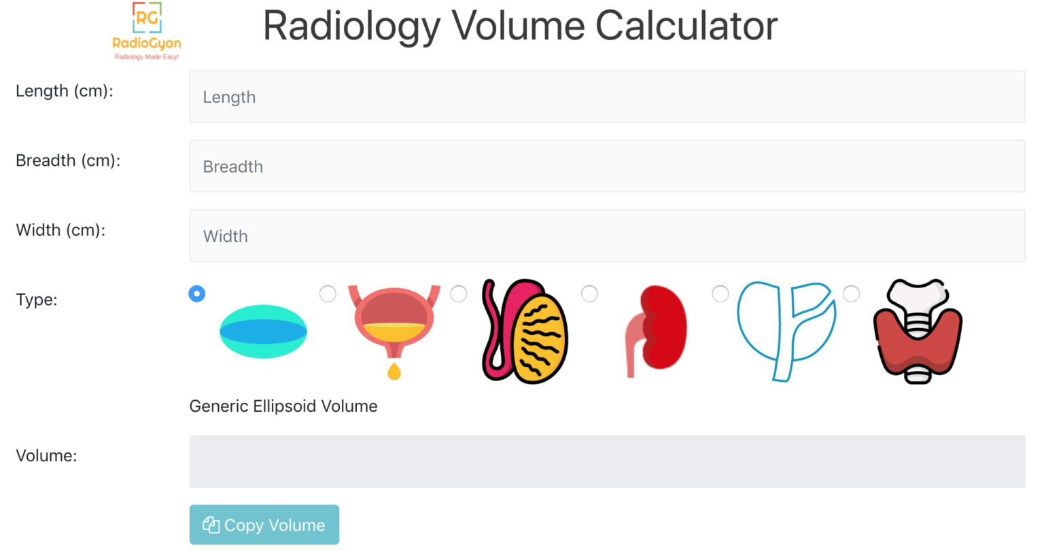
Task: Select the radio button beside the testis icon
Action: pos(458,294)
